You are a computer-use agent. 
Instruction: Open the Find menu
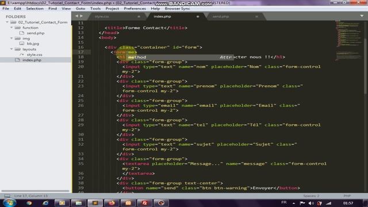tap(52, 9)
